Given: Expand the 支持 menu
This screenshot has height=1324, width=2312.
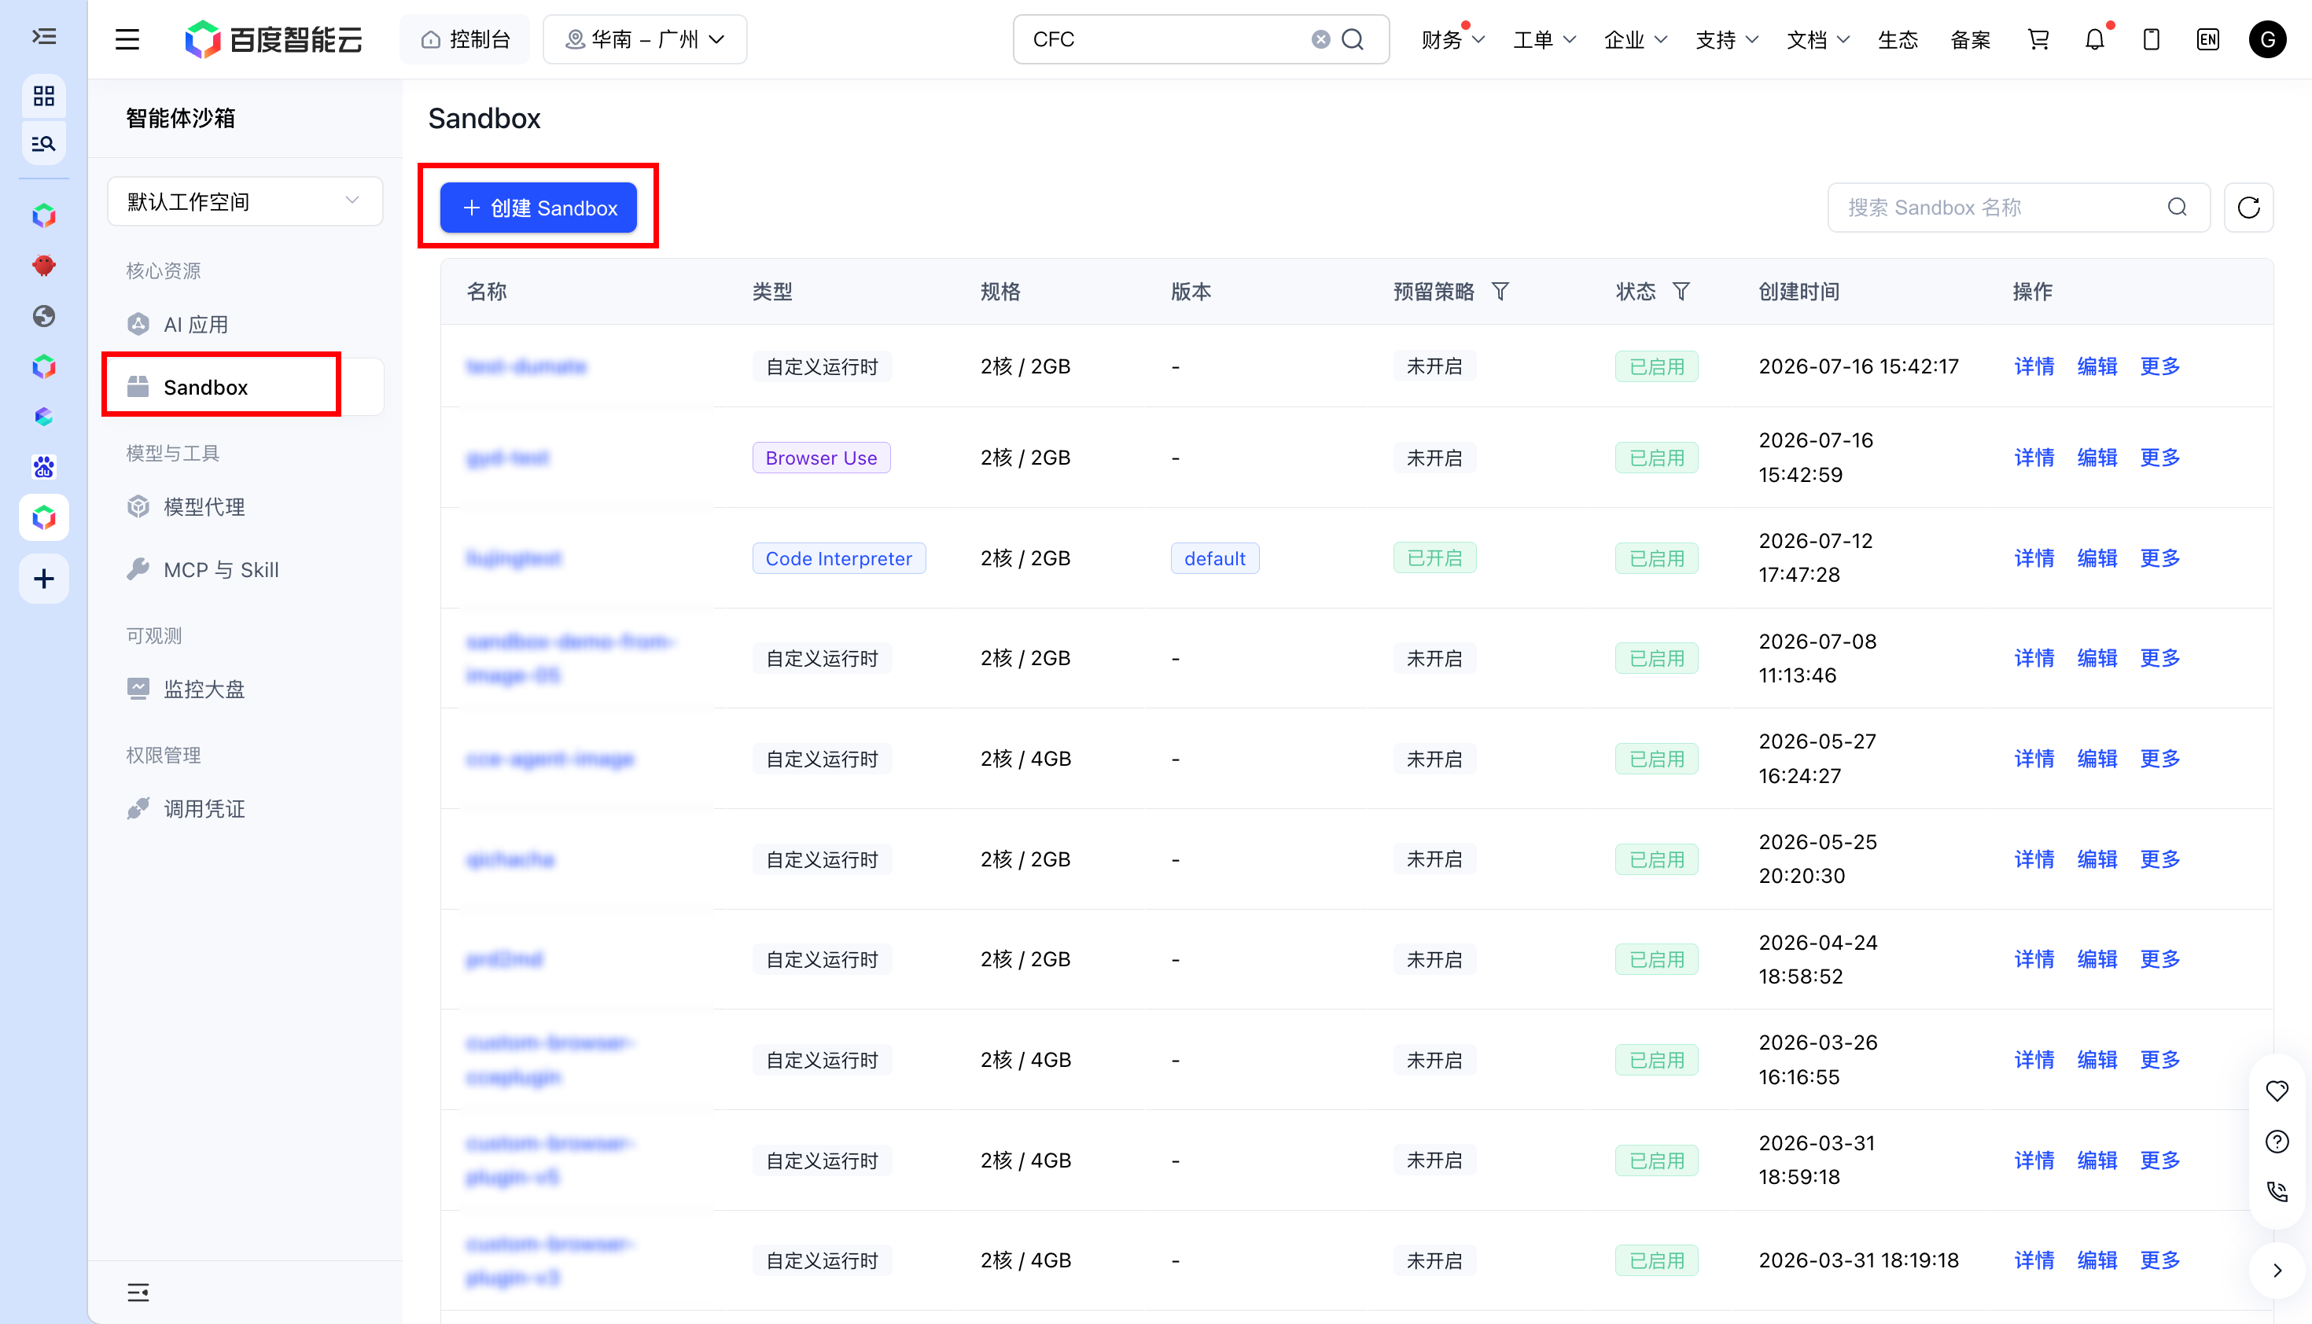Looking at the screenshot, I should click(x=1726, y=39).
